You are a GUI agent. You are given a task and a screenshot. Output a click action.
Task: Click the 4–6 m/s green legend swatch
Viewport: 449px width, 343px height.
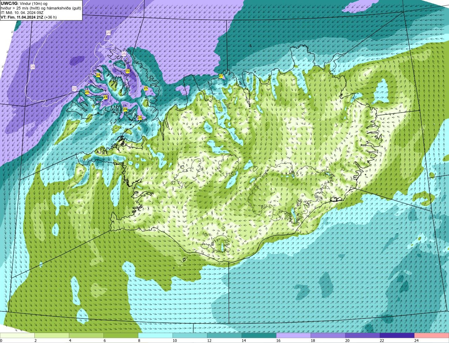click(86, 335)
